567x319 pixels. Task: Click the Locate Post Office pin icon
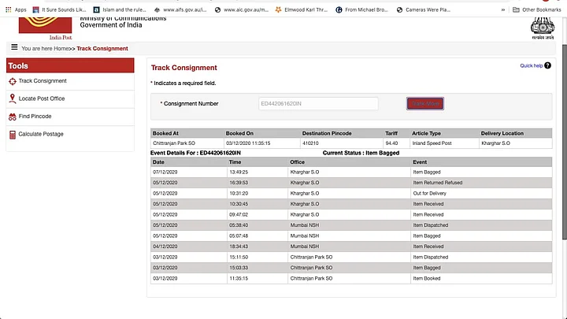[12, 98]
